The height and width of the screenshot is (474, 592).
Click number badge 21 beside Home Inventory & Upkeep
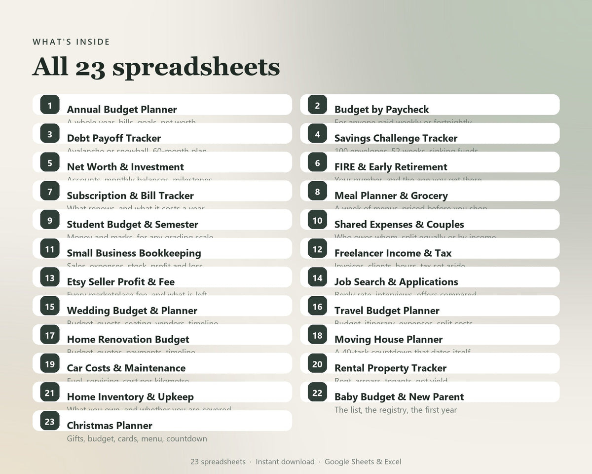[50, 393]
